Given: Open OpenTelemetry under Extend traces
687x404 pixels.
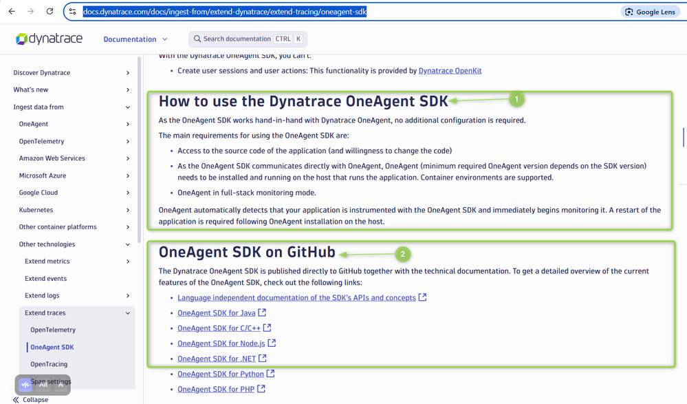Looking at the screenshot, I should (x=53, y=330).
